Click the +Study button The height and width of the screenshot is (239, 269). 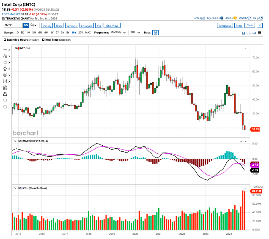[x=47, y=25]
